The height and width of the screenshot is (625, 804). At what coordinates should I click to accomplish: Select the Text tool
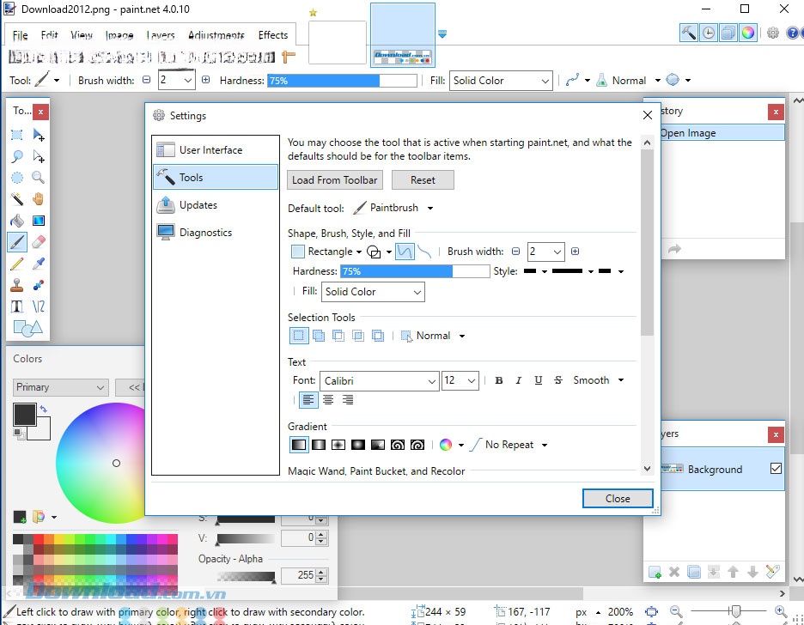[x=17, y=306]
